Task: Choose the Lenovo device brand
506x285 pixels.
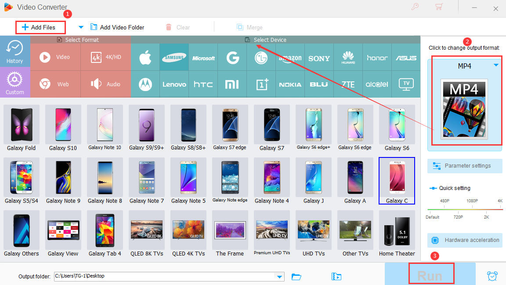Action: click(174, 84)
